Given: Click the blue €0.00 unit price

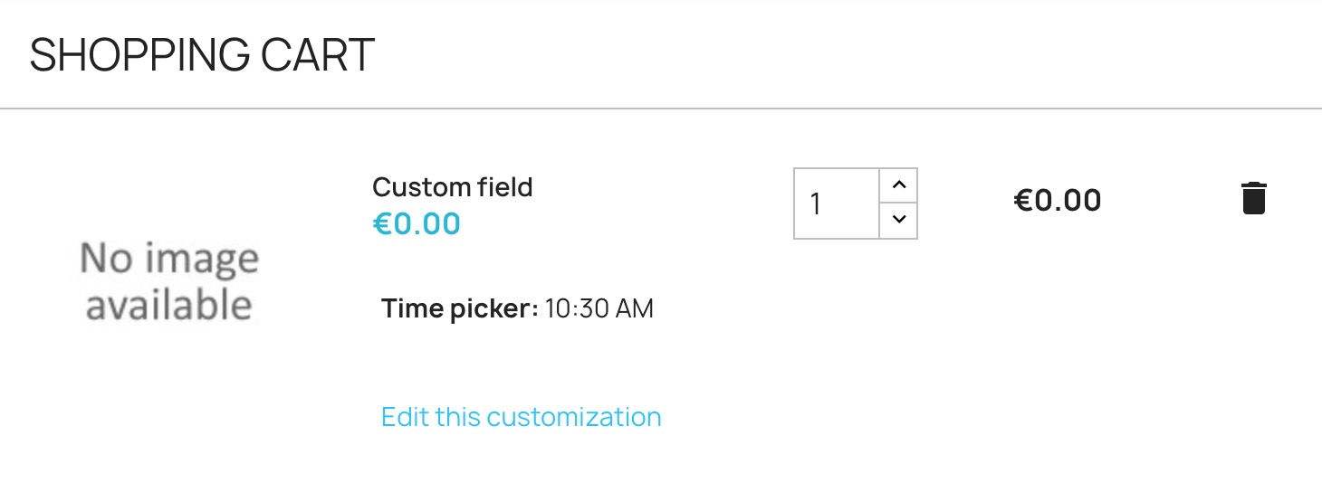Looking at the screenshot, I should (417, 223).
